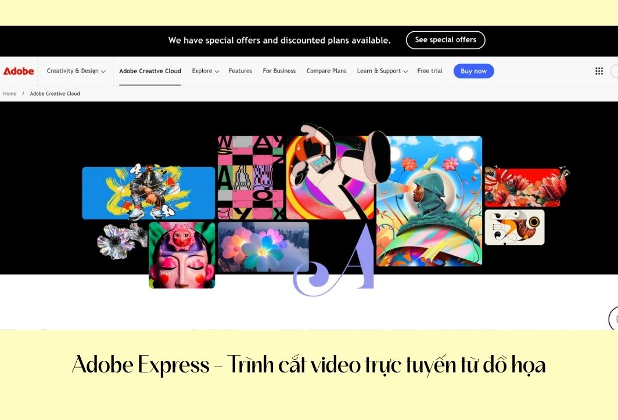Click the Free trial link

[430, 71]
